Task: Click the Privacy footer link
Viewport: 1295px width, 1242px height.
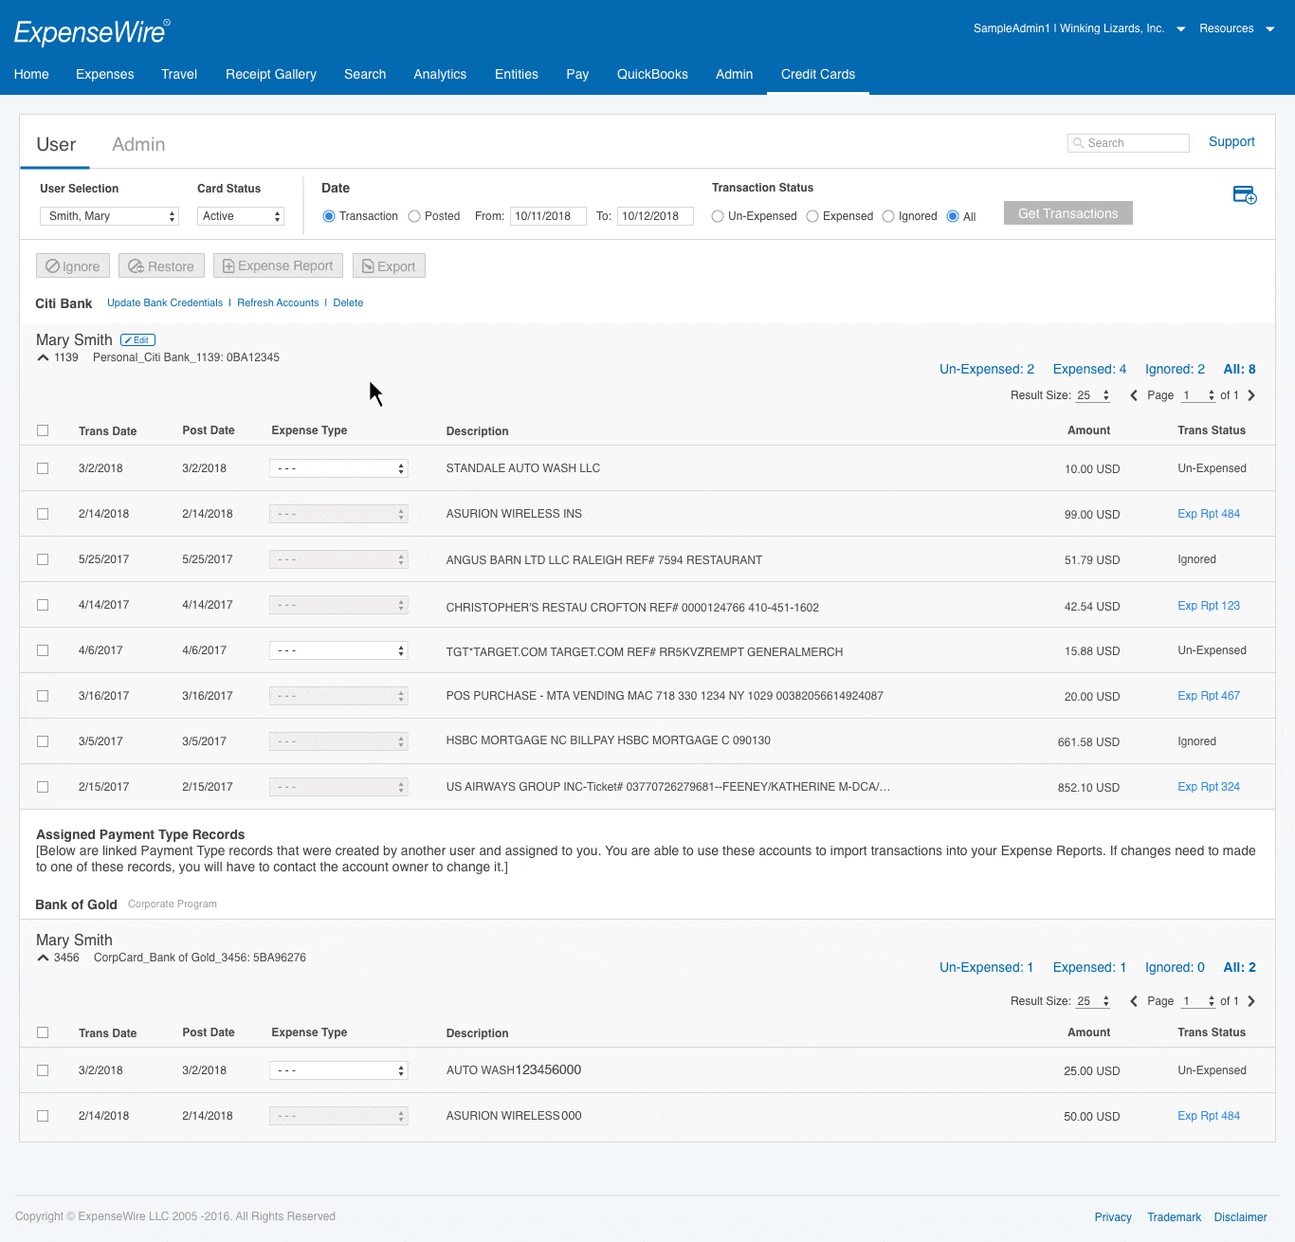Action: coord(1113,1217)
